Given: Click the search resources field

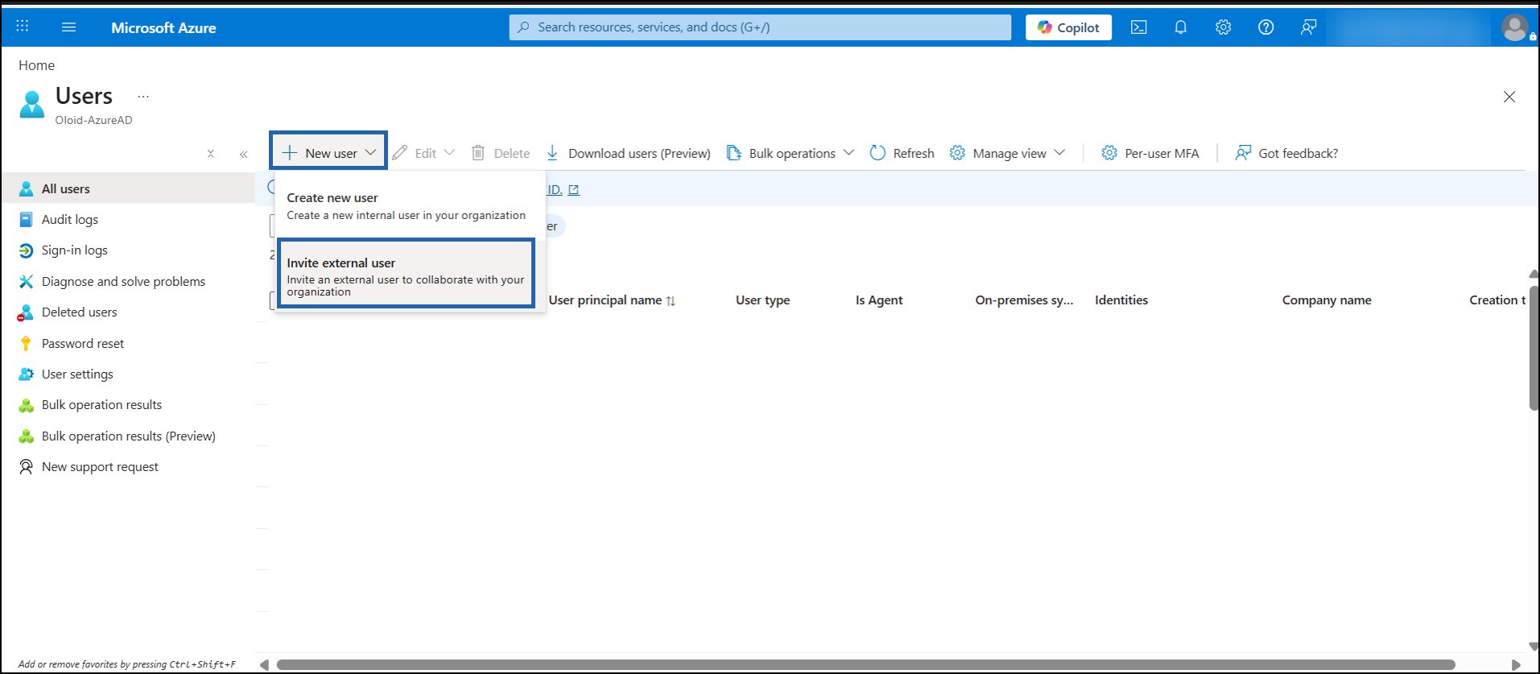Looking at the screenshot, I should pyautogui.click(x=760, y=27).
